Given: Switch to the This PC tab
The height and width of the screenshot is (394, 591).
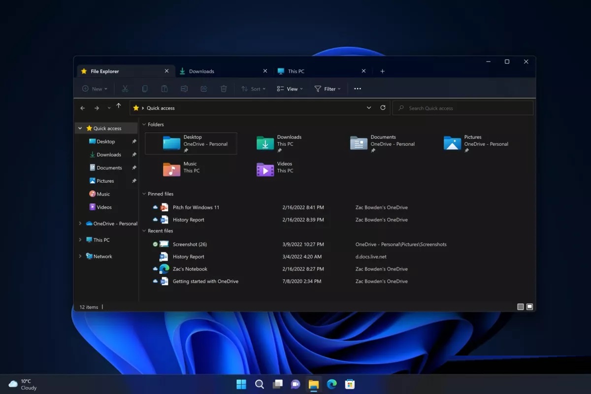Looking at the screenshot, I should pos(322,71).
